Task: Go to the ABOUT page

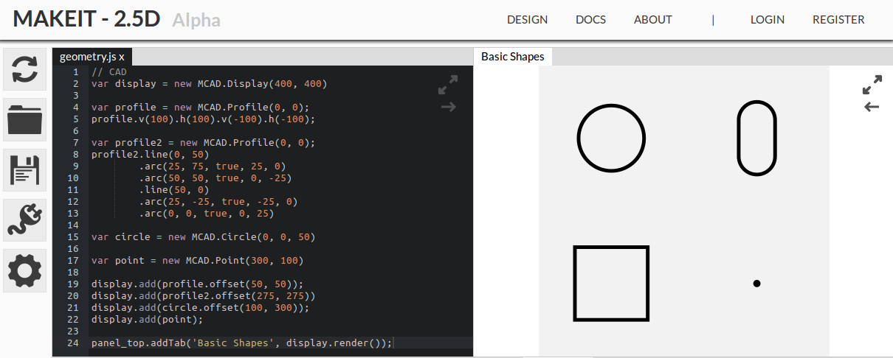Action: (652, 20)
